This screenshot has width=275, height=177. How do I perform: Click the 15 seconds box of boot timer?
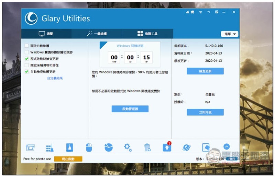pos(146,57)
